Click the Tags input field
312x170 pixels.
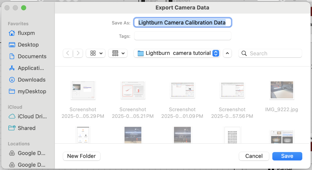point(183,36)
